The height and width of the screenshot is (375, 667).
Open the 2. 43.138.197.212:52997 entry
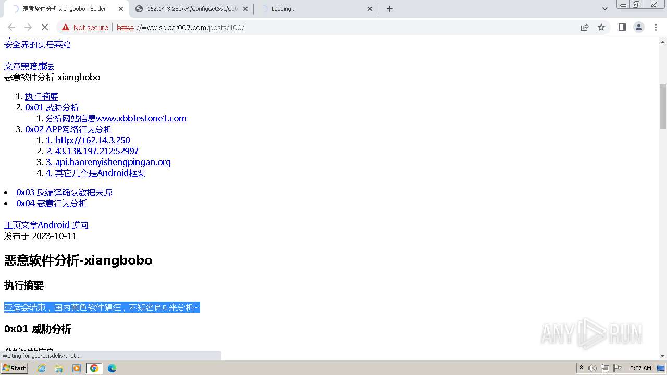point(92,151)
